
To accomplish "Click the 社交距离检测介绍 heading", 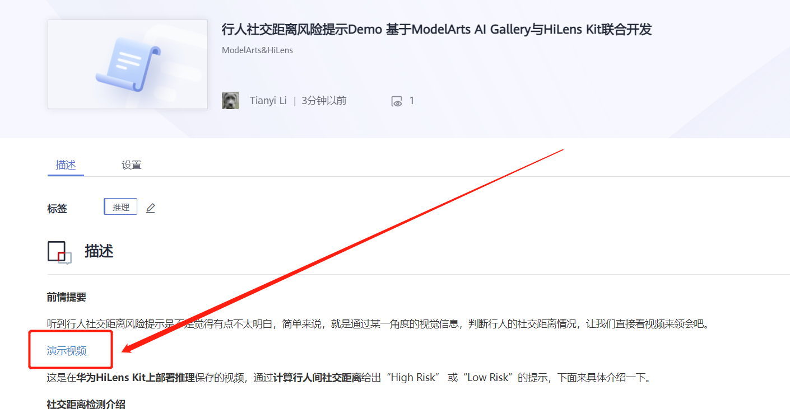I will (x=86, y=404).
